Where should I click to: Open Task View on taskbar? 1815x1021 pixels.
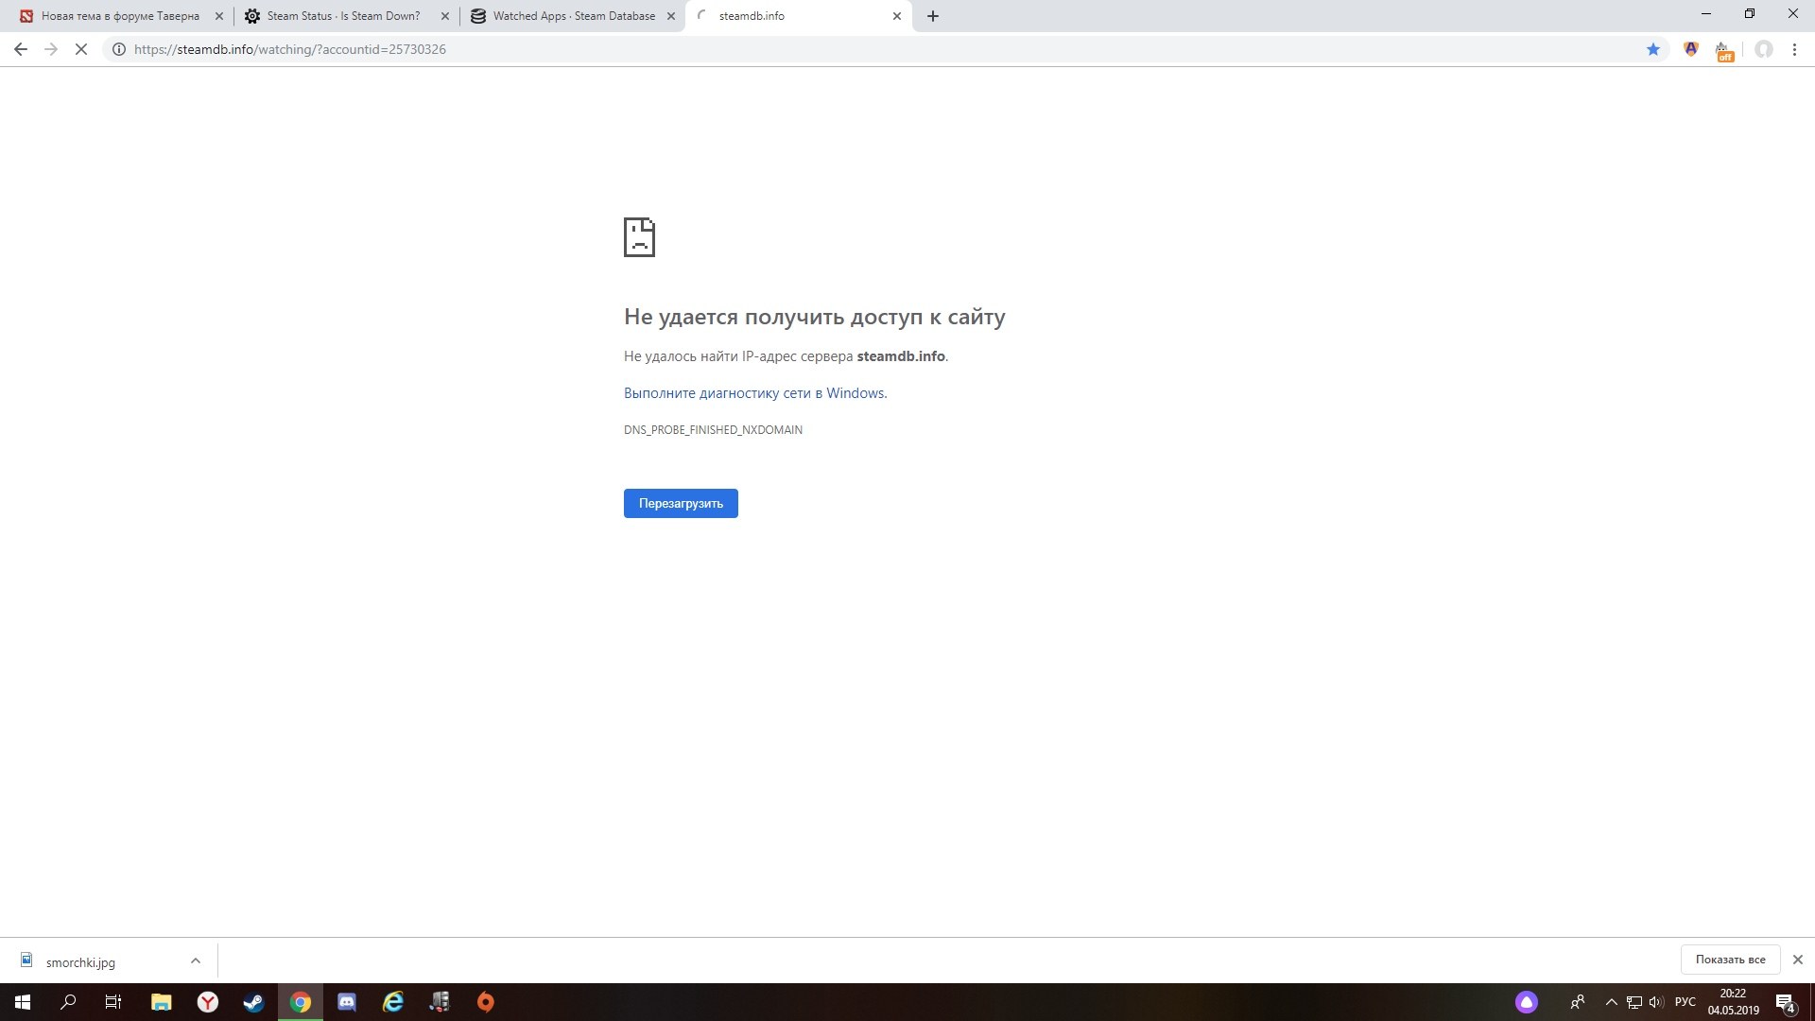pyautogui.click(x=113, y=1002)
